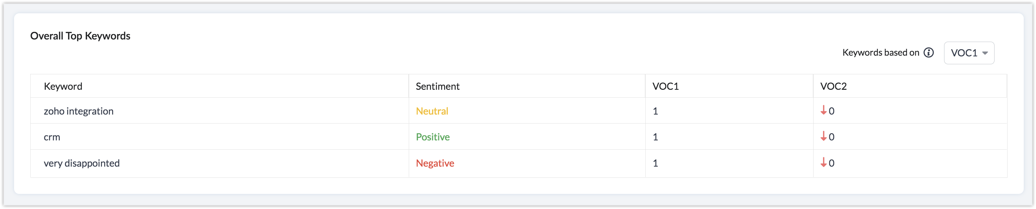Select the very disappointed keyword
The image size is (1036, 209).
81,163
